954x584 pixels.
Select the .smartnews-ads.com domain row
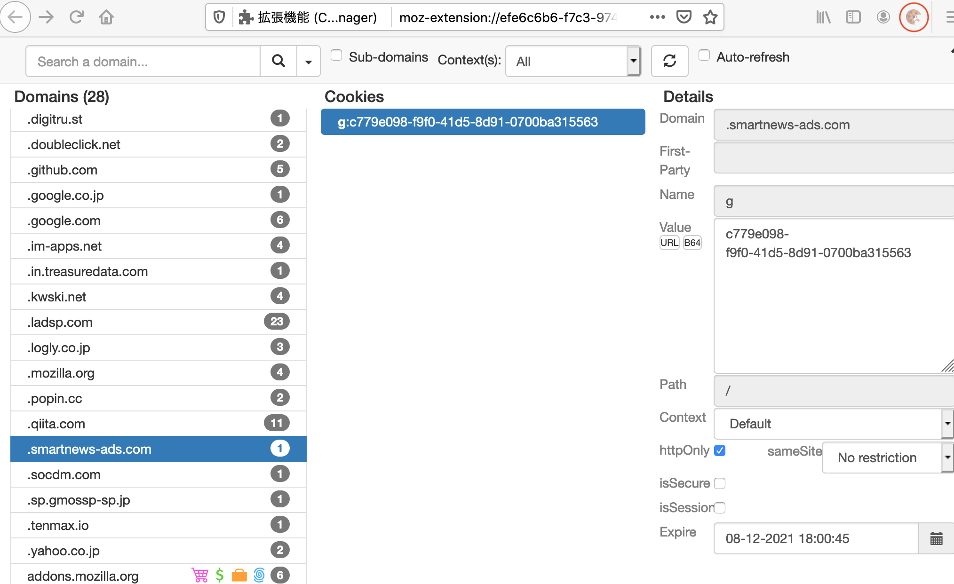click(158, 449)
